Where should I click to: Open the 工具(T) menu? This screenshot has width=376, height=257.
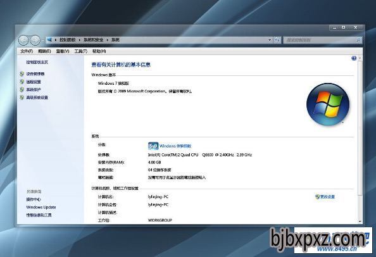click(x=81, y=51)
